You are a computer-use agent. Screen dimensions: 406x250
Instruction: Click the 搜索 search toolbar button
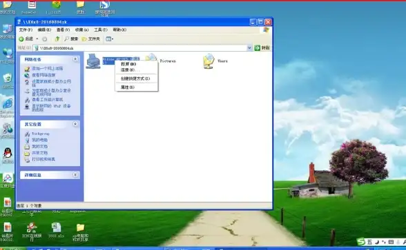[71, 39]
